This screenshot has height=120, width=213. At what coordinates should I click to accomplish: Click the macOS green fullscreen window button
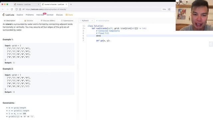7,4
